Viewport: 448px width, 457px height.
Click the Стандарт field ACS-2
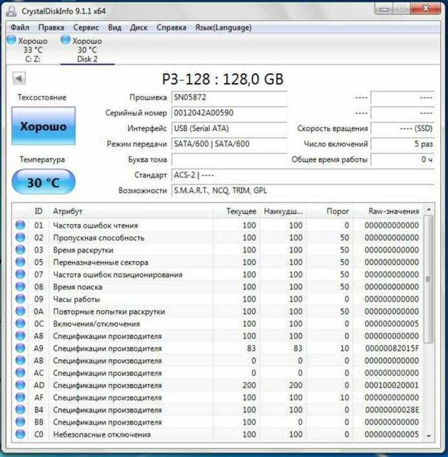click(x=303, y=175)
